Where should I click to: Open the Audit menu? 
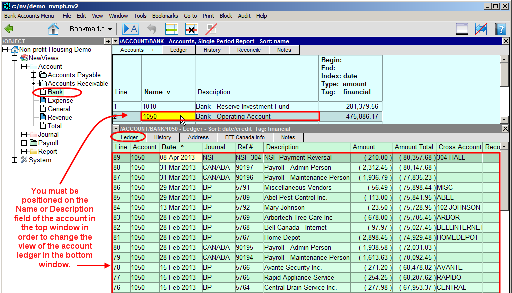click(244, 16)
